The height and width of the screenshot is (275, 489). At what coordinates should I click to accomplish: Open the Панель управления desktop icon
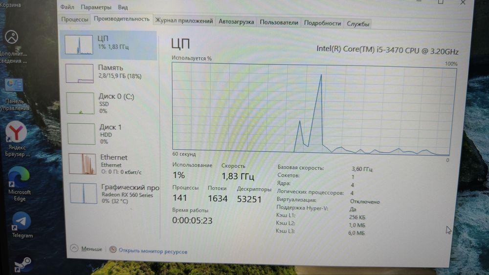14,94
